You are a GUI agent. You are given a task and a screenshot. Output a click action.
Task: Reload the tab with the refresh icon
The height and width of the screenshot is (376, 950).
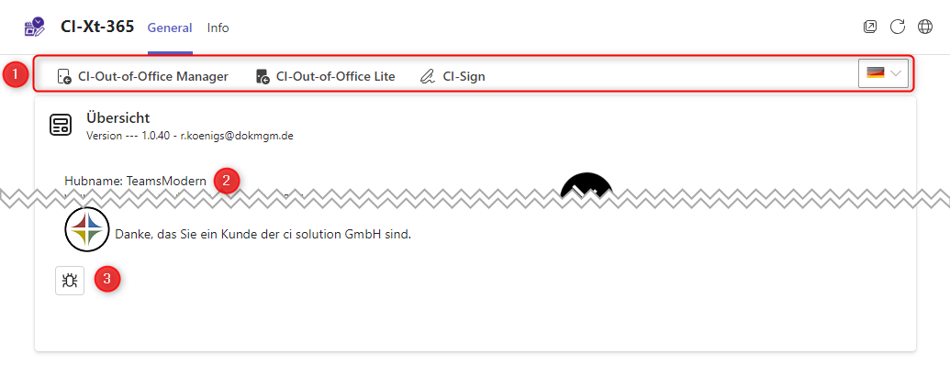898,28
